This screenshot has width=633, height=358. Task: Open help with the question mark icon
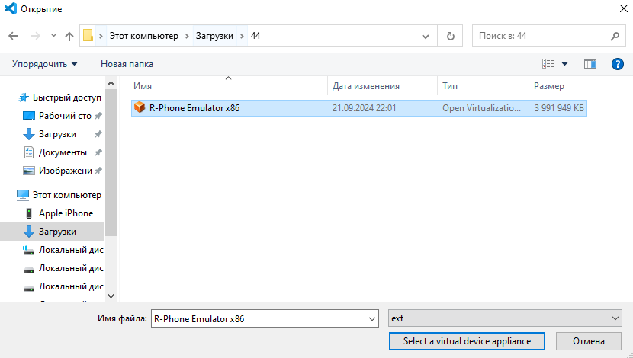617,64
